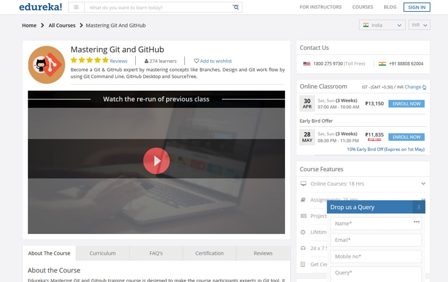
Task: Click the breadcrumb chevron after Home
Action: point(42,25)
